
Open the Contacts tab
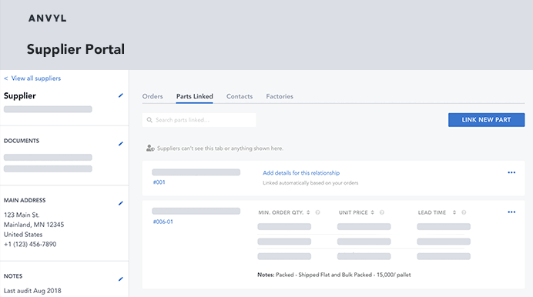(x=240, y=96)
